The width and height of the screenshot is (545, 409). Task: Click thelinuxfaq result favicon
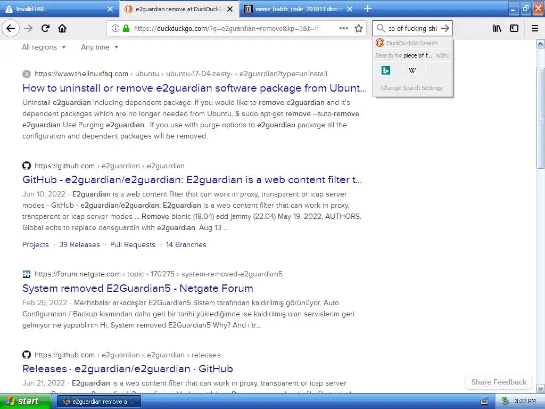[x=27, y=73]
